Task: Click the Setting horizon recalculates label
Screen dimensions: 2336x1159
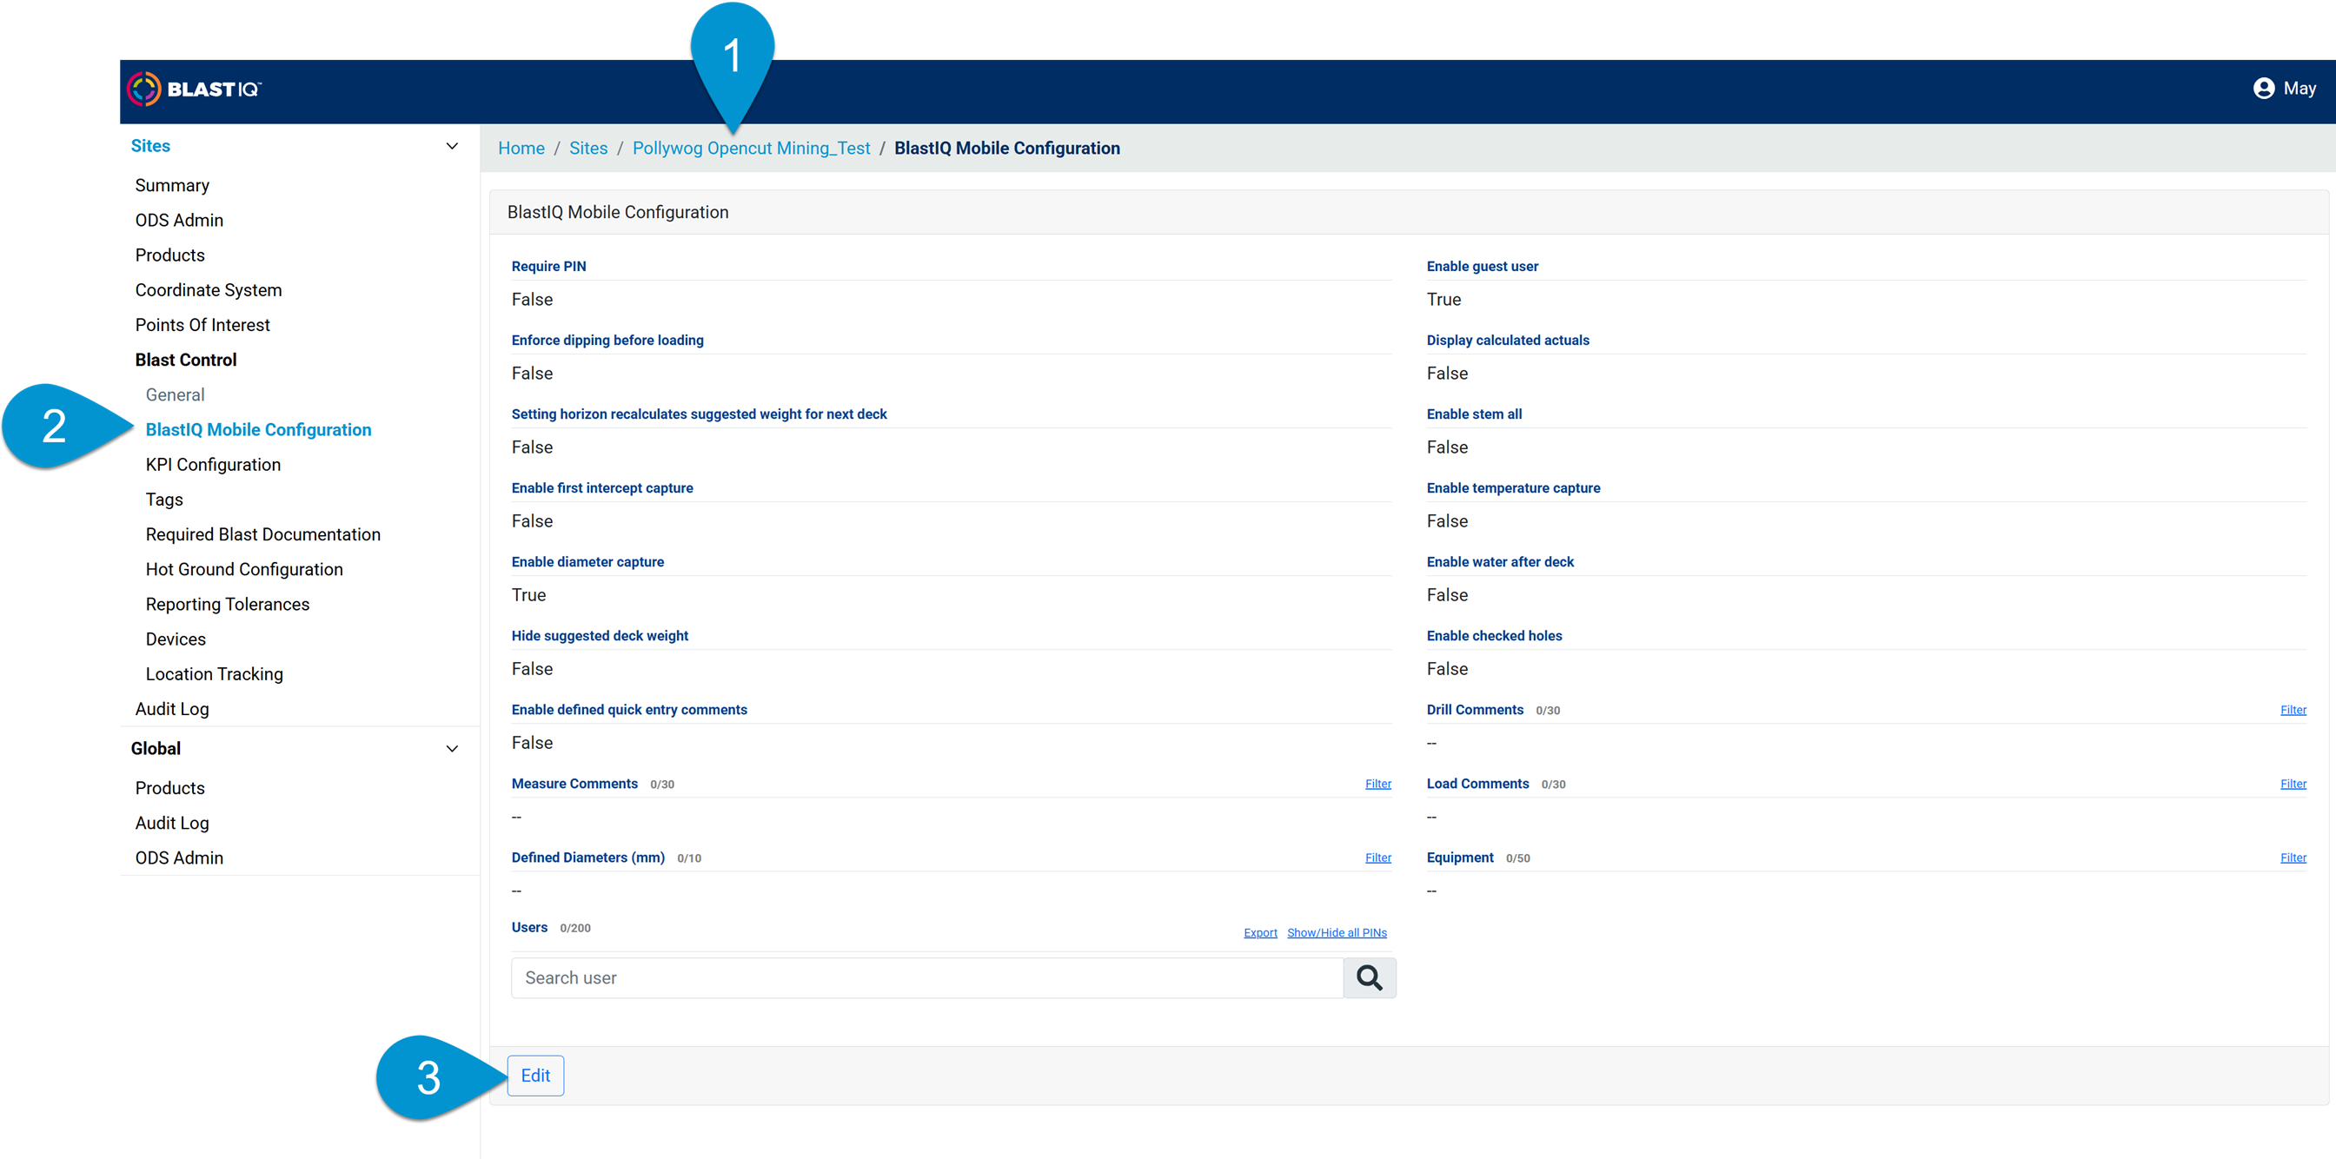Action: point(700,414)
